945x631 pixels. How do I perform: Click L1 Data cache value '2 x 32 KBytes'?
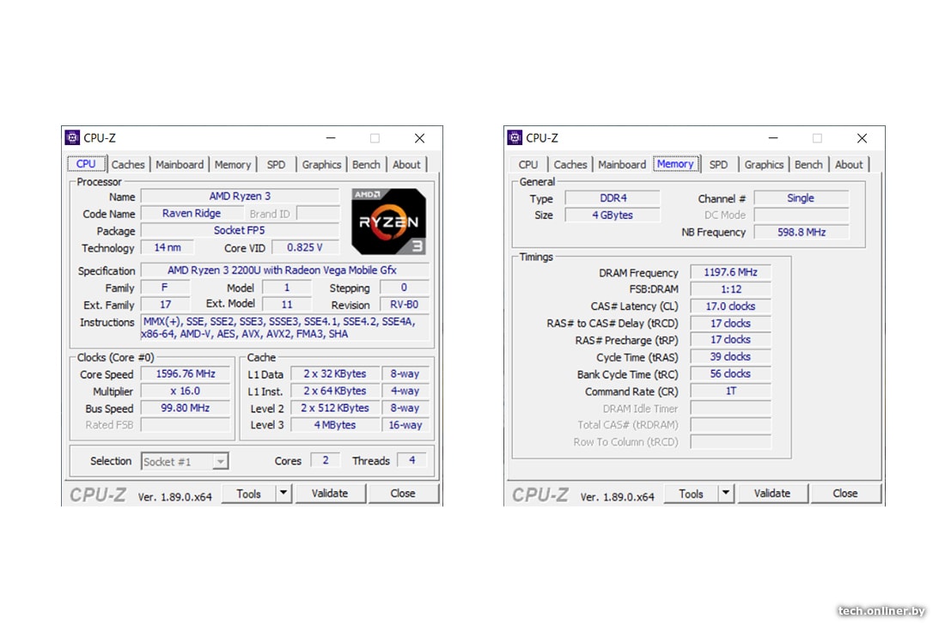coord(335,374)
